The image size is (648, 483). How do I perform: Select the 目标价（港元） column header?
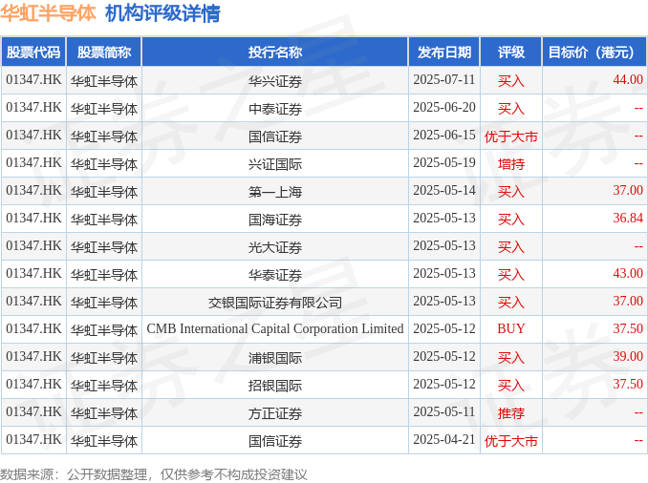click(594, 52)
